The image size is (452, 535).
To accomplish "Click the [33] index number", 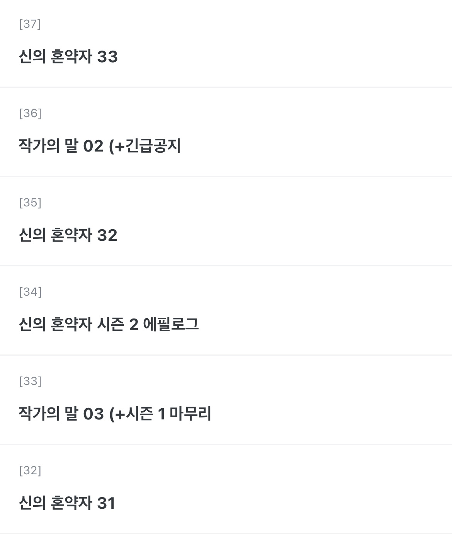I will 30,381.
